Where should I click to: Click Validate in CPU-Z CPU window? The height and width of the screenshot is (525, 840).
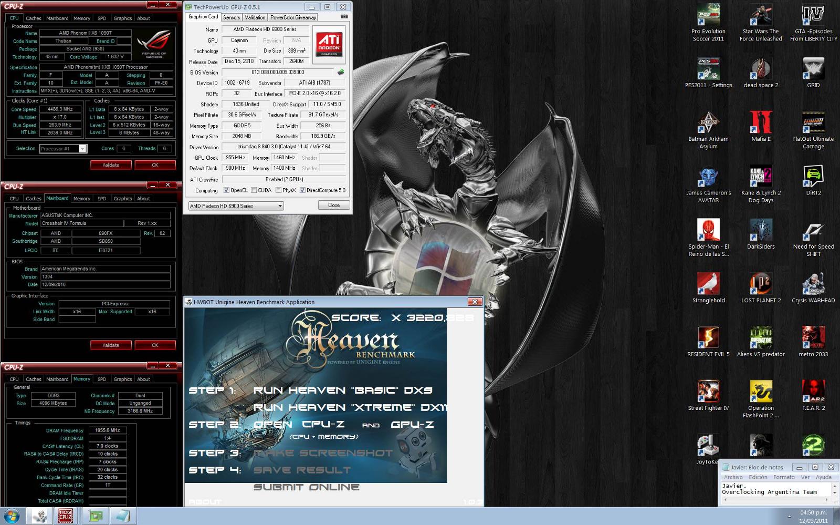(111, 165)
